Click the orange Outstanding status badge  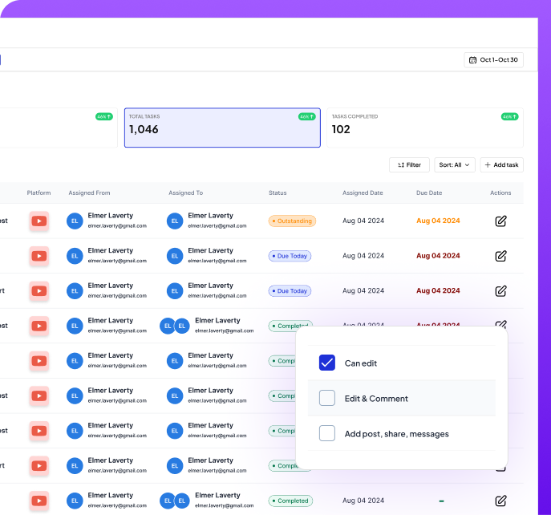(x=292, y=221)
